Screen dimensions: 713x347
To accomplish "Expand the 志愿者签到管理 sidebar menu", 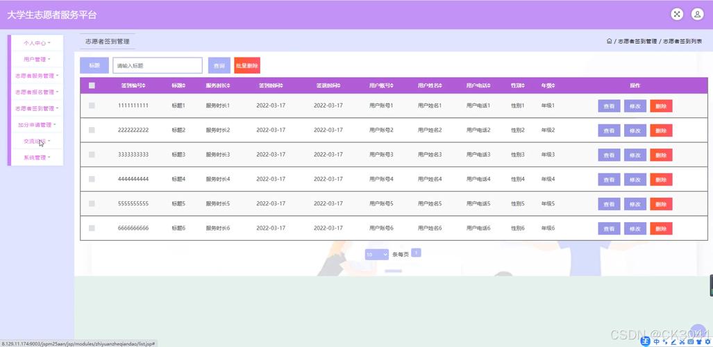I will pyautogui.click(x=37, y=108).
